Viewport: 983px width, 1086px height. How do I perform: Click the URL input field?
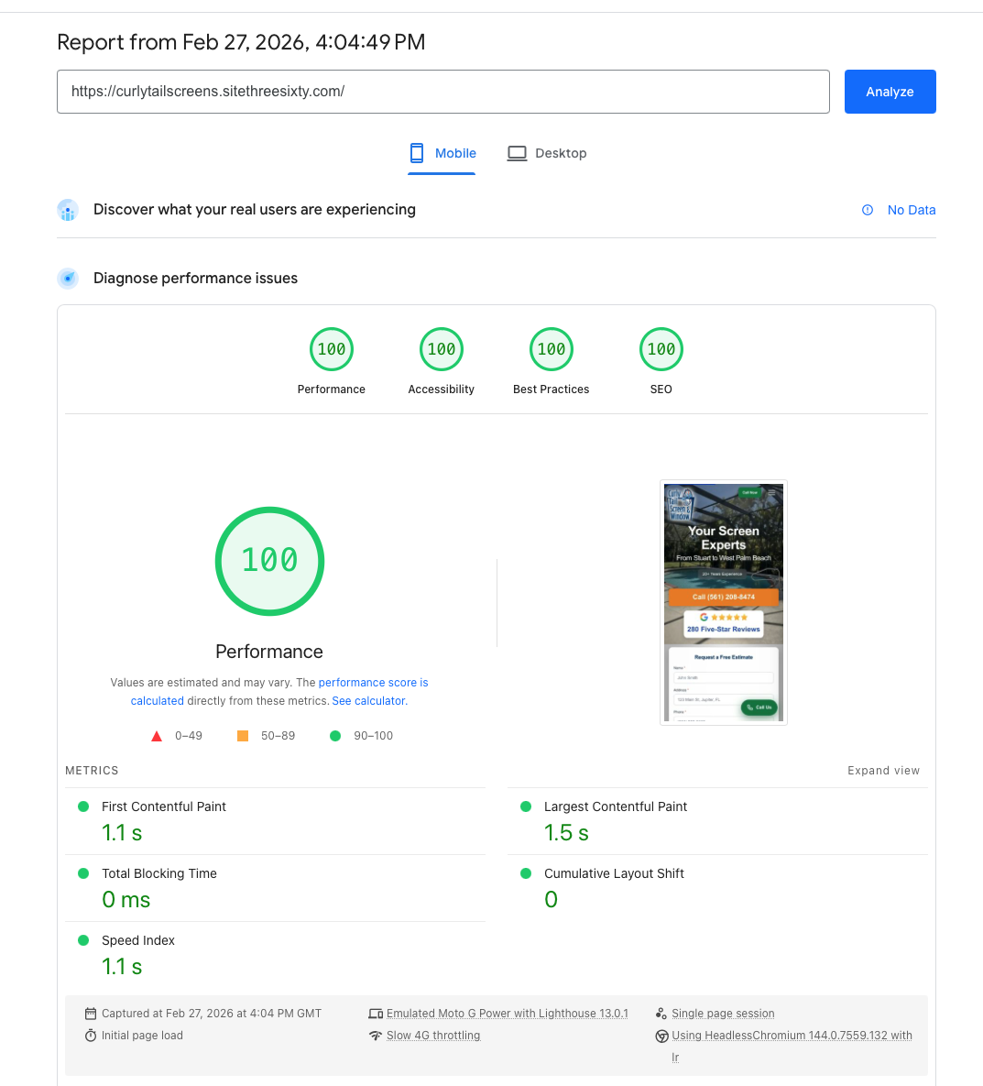442,92
